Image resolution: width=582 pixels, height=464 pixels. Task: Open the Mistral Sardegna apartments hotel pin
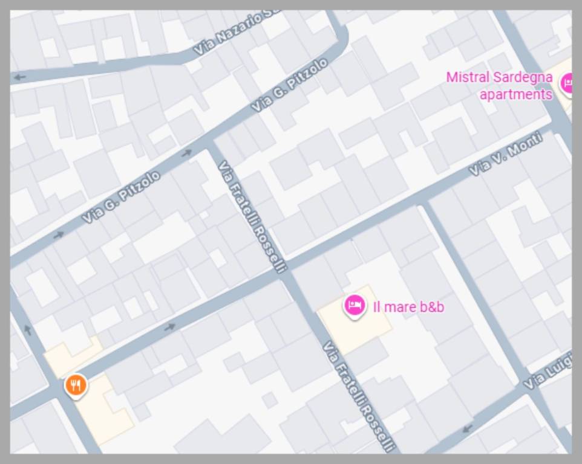pyautogui.click(x=566, y=85)
